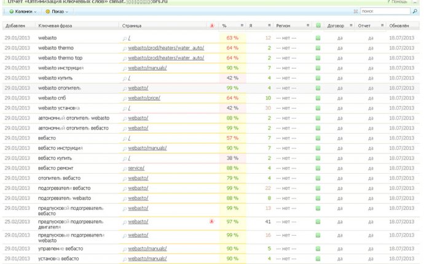Open the Я column filter menu
This screenshot has width=424, height=264.
[x=269, y=25]
